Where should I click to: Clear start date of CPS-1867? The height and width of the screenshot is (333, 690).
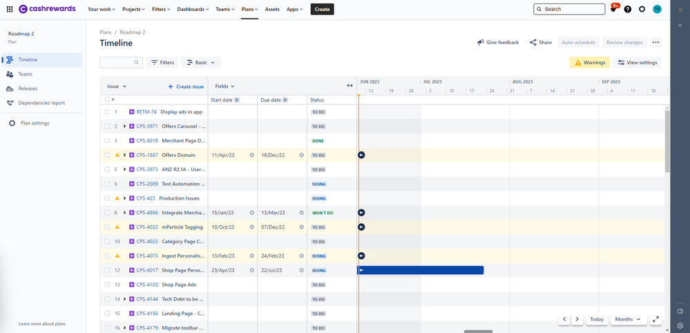point(251,155)
